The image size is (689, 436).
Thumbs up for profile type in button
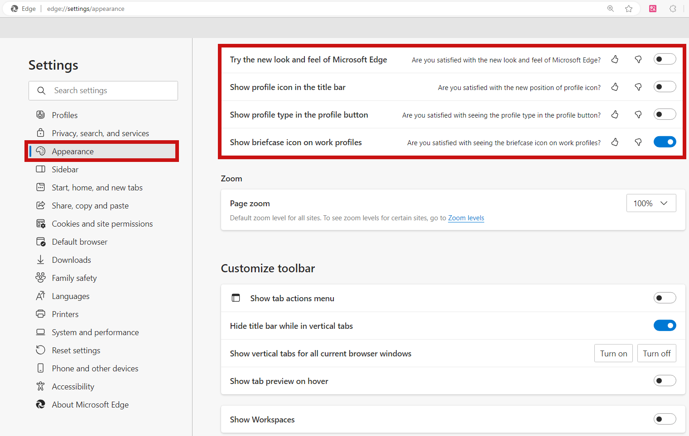pyautogui.click(x=615, y=114)
